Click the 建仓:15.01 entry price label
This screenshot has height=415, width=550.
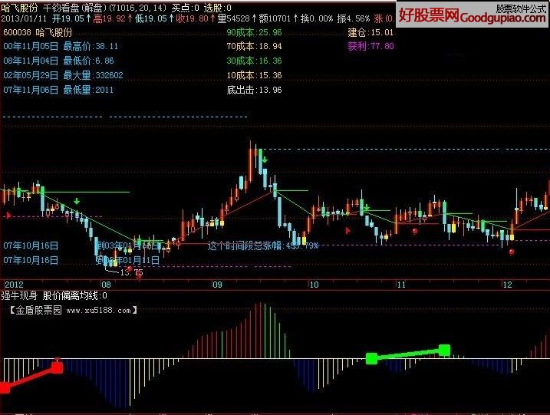click(x=371, y=33)
